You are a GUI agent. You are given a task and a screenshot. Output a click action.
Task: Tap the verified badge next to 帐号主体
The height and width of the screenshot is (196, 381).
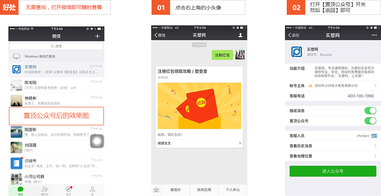coord(310,86)
